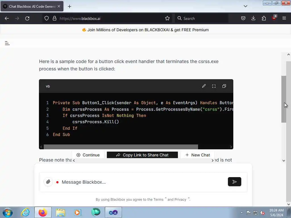
Task: Start a New Chat
Action: pos(198,155)
